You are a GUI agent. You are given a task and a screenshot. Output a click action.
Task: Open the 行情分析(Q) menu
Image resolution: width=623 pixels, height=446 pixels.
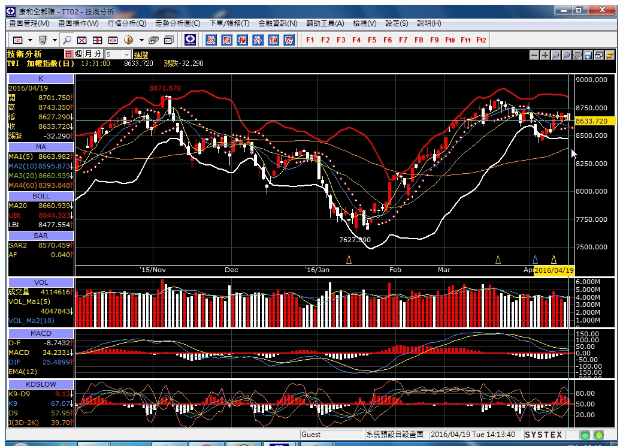point(127,23)
